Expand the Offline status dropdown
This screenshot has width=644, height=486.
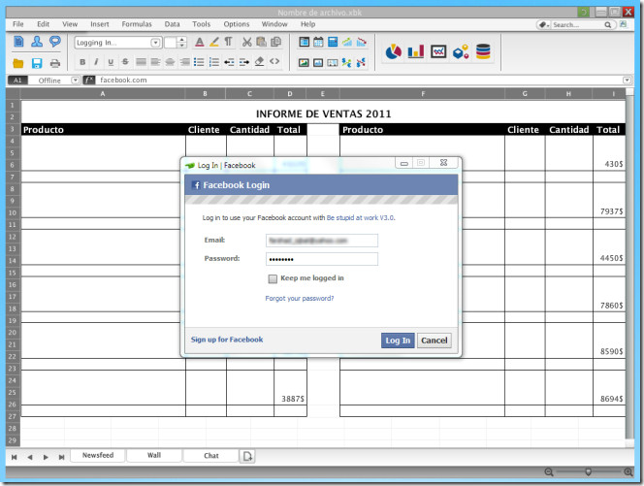(75, 81)
